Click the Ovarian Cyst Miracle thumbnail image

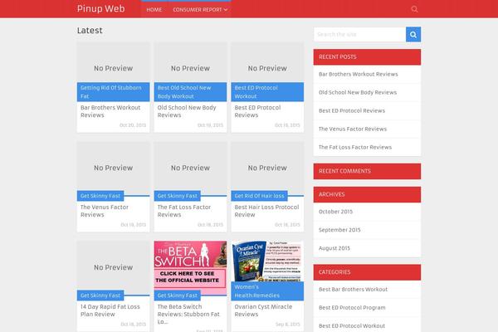click(267, 261)
